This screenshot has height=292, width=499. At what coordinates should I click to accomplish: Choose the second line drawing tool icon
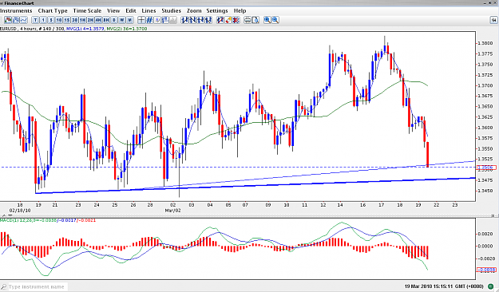pos(192,20)
